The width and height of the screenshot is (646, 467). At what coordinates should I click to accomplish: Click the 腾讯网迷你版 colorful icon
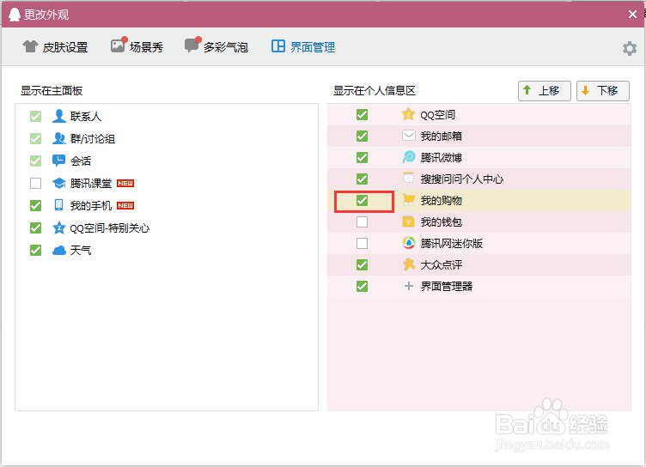[408, 243]
